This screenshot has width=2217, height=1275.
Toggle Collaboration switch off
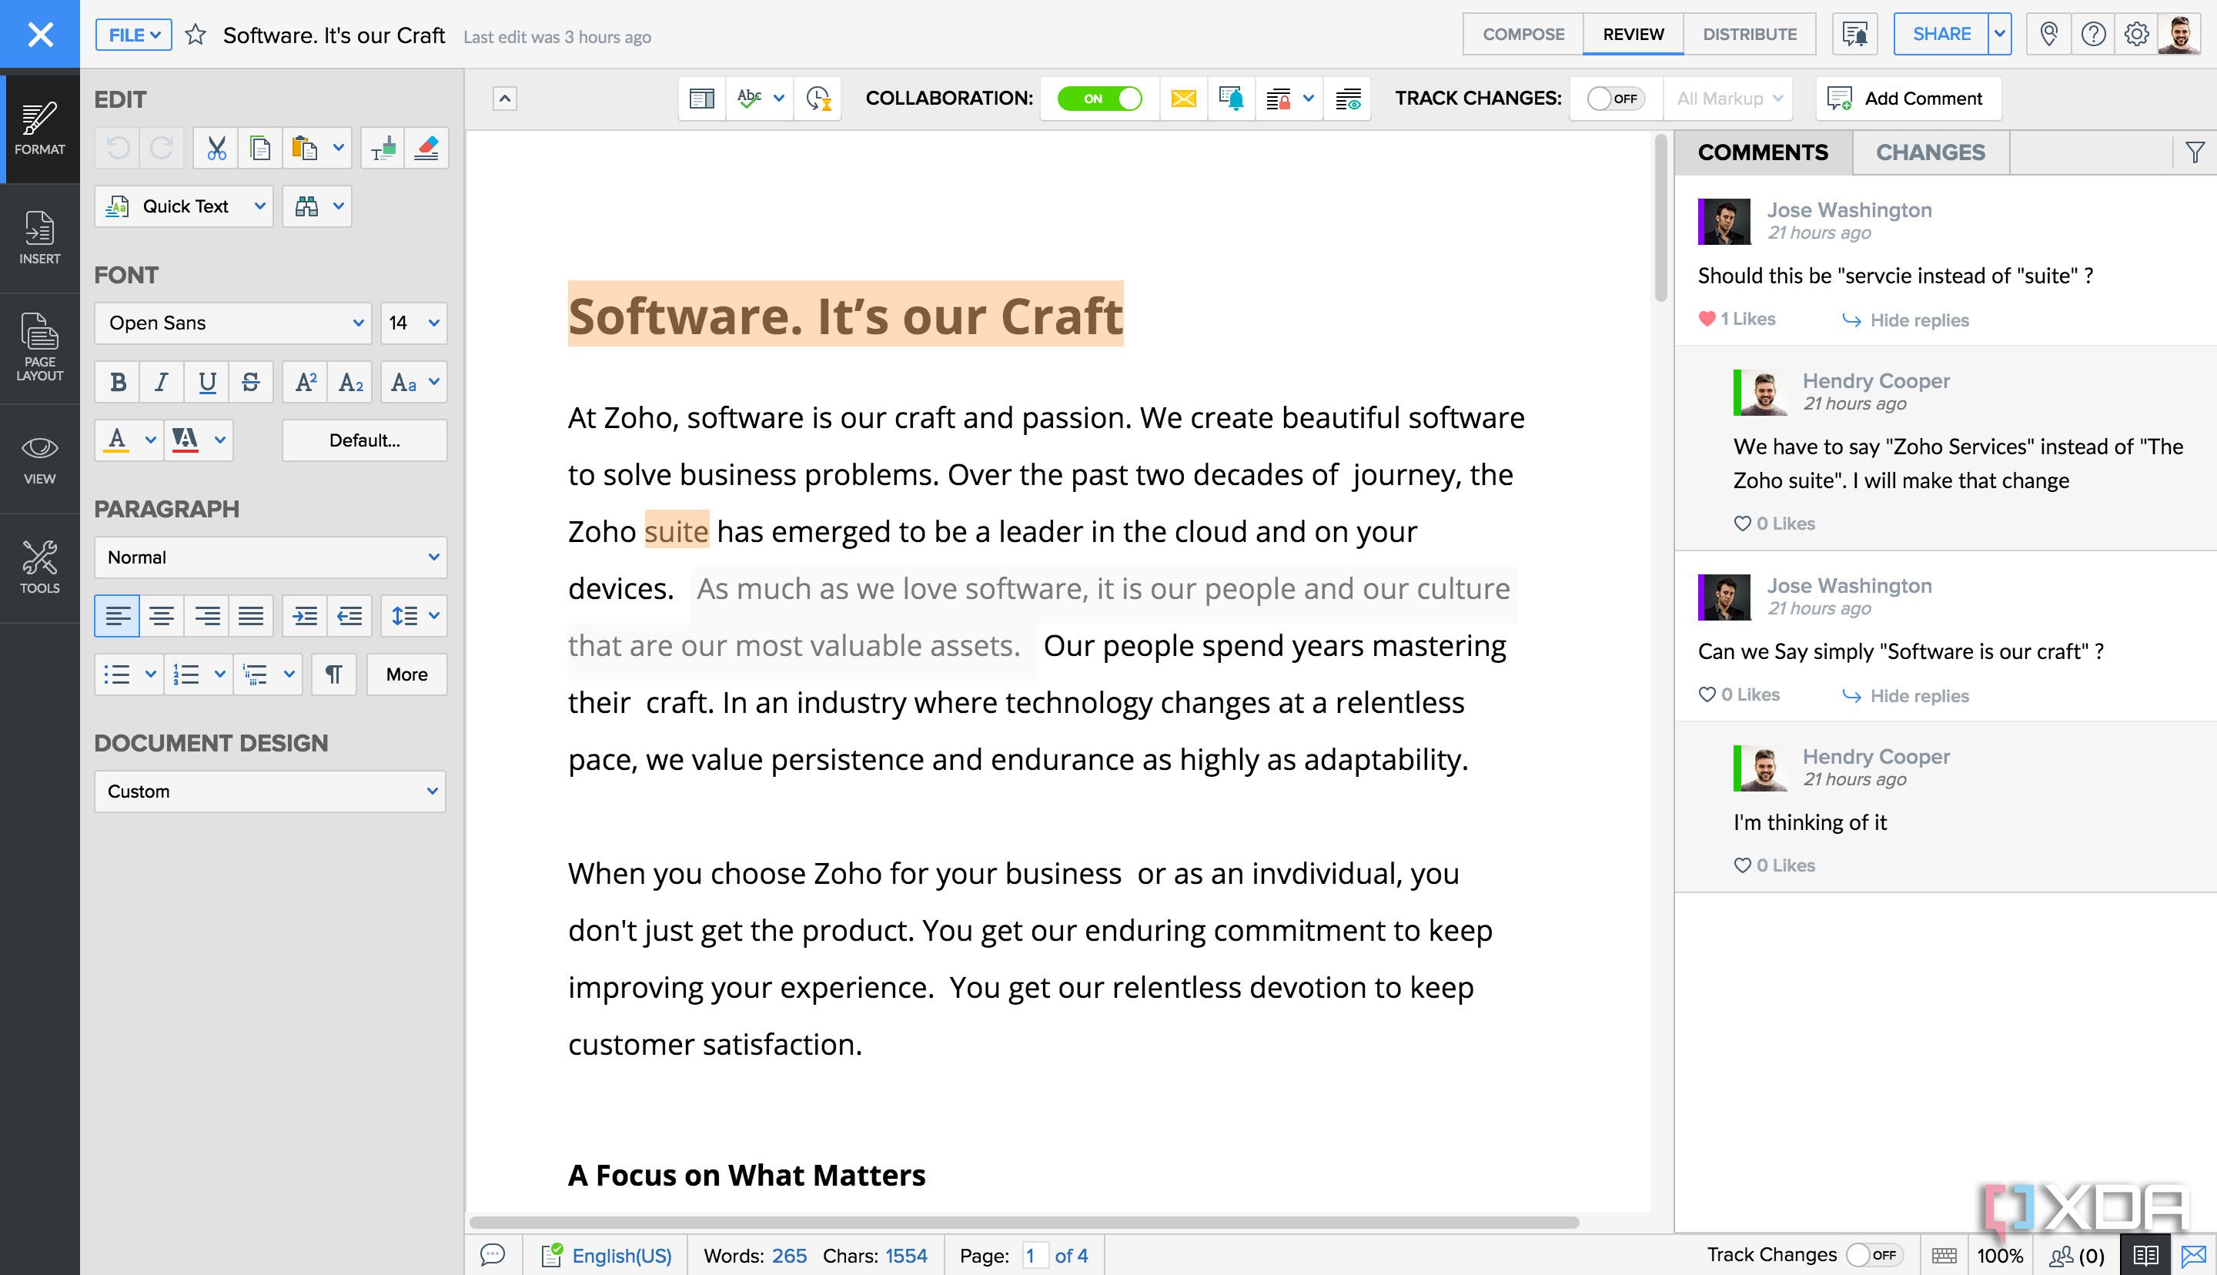click(1099, 99)
